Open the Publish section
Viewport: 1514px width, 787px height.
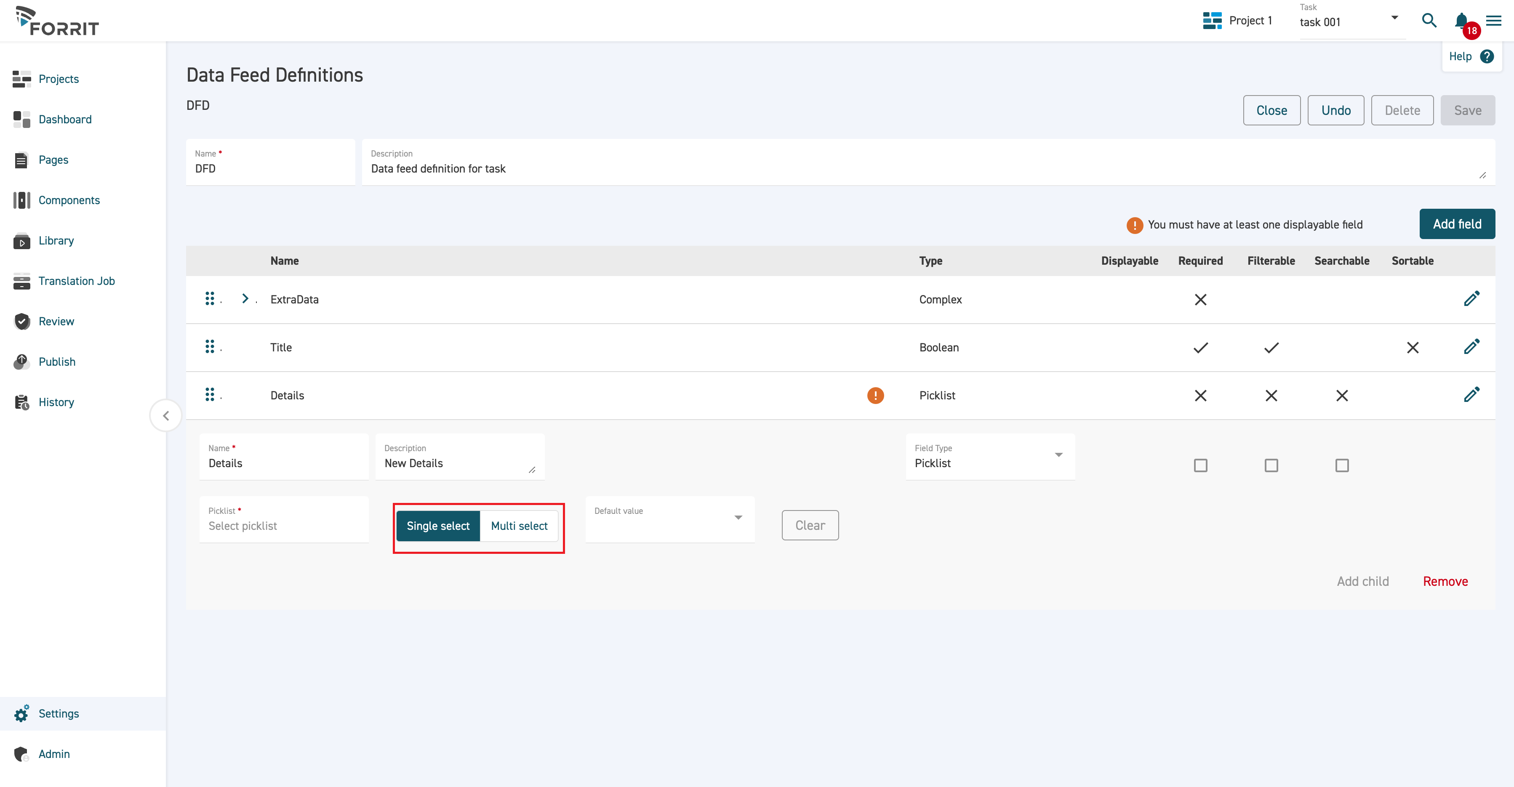[x=57, y=362]
